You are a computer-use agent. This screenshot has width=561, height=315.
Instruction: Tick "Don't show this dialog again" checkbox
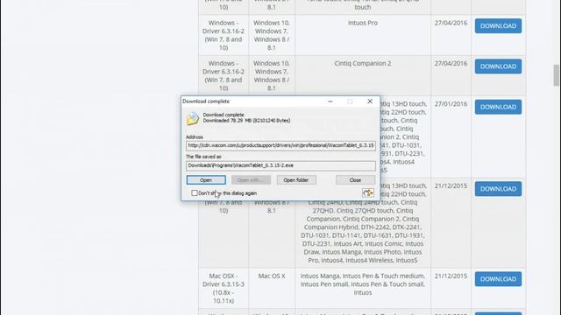click(x=195, y=193)
